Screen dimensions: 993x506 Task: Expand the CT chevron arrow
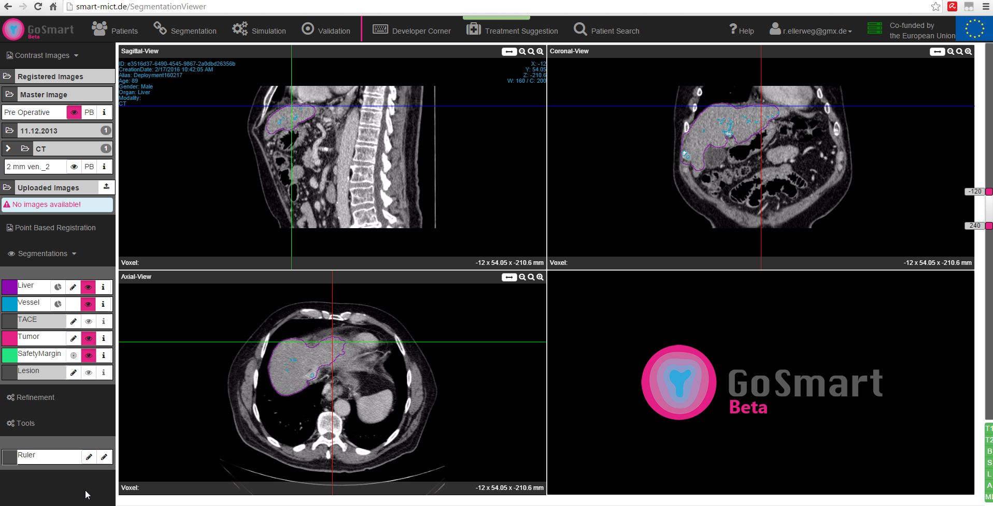tap(8, 148)
